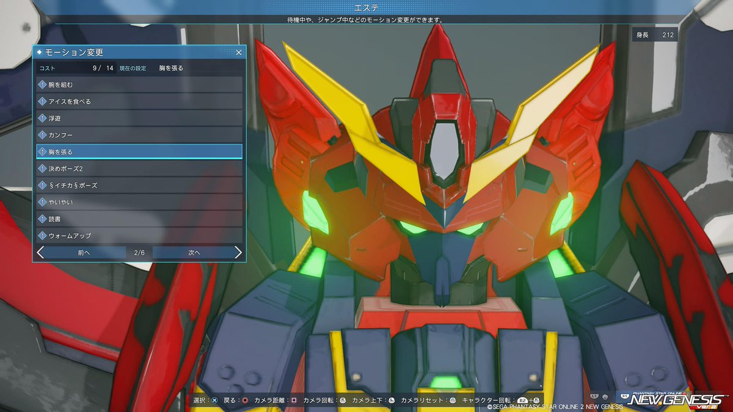
Task: Go to next page with 次へ button
Action: 194,252
